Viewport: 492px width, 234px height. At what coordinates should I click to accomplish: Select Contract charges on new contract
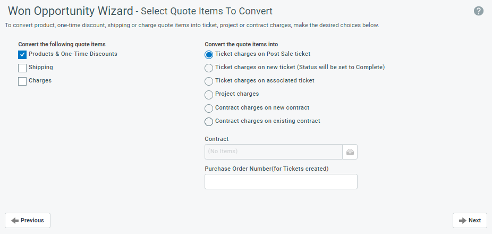click(209, 108)
